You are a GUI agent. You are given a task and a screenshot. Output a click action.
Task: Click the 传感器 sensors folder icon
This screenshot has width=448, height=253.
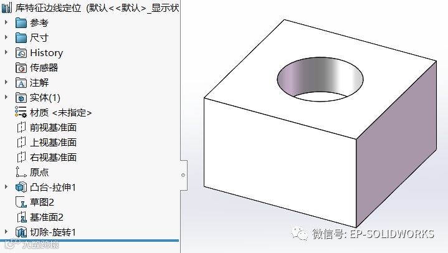click(x=21, y=68)
